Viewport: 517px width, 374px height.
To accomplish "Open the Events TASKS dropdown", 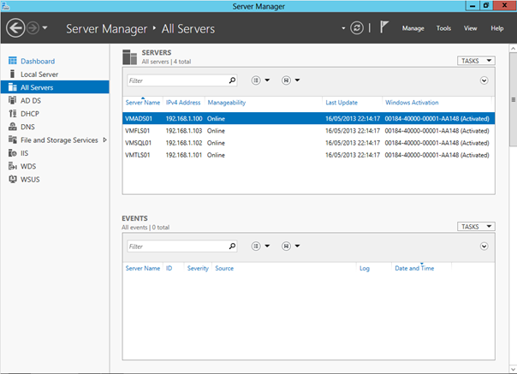I will click(x=476, y=227).
